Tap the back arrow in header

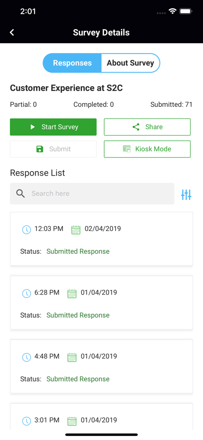pyautogui.click(x=12, y=33)
